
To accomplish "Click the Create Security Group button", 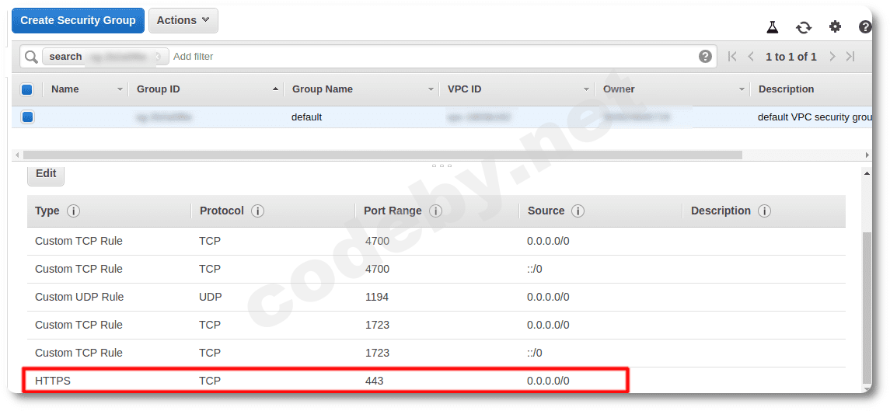I will (x=78, y=20).
